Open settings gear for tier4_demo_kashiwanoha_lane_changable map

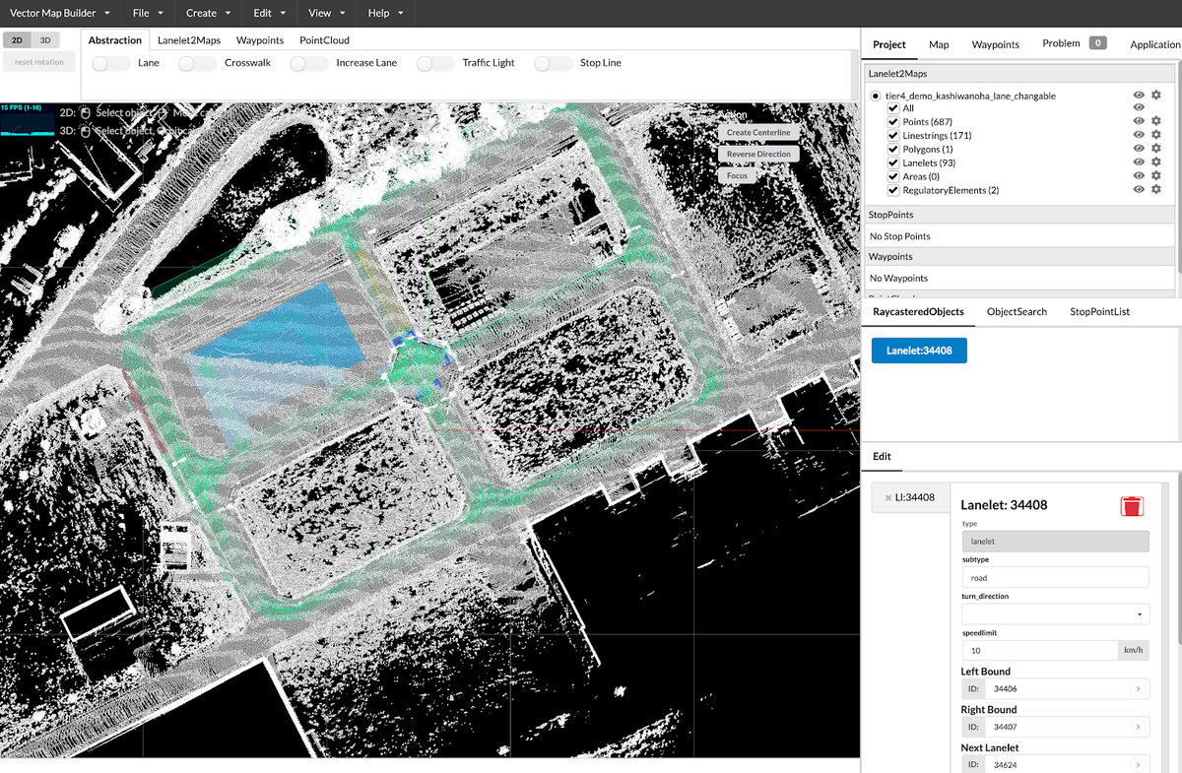pos(1156,95)
